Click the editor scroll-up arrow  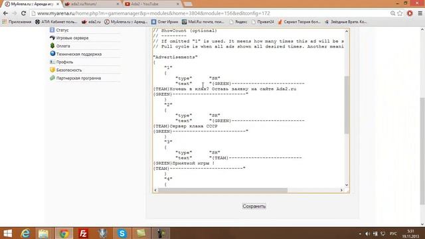[x=347, y=31]
